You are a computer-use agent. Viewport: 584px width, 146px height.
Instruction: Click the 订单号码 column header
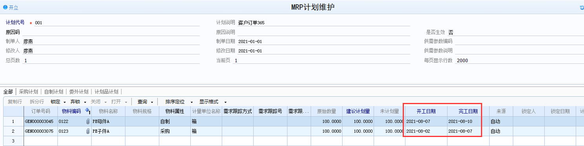coord(41,111)
